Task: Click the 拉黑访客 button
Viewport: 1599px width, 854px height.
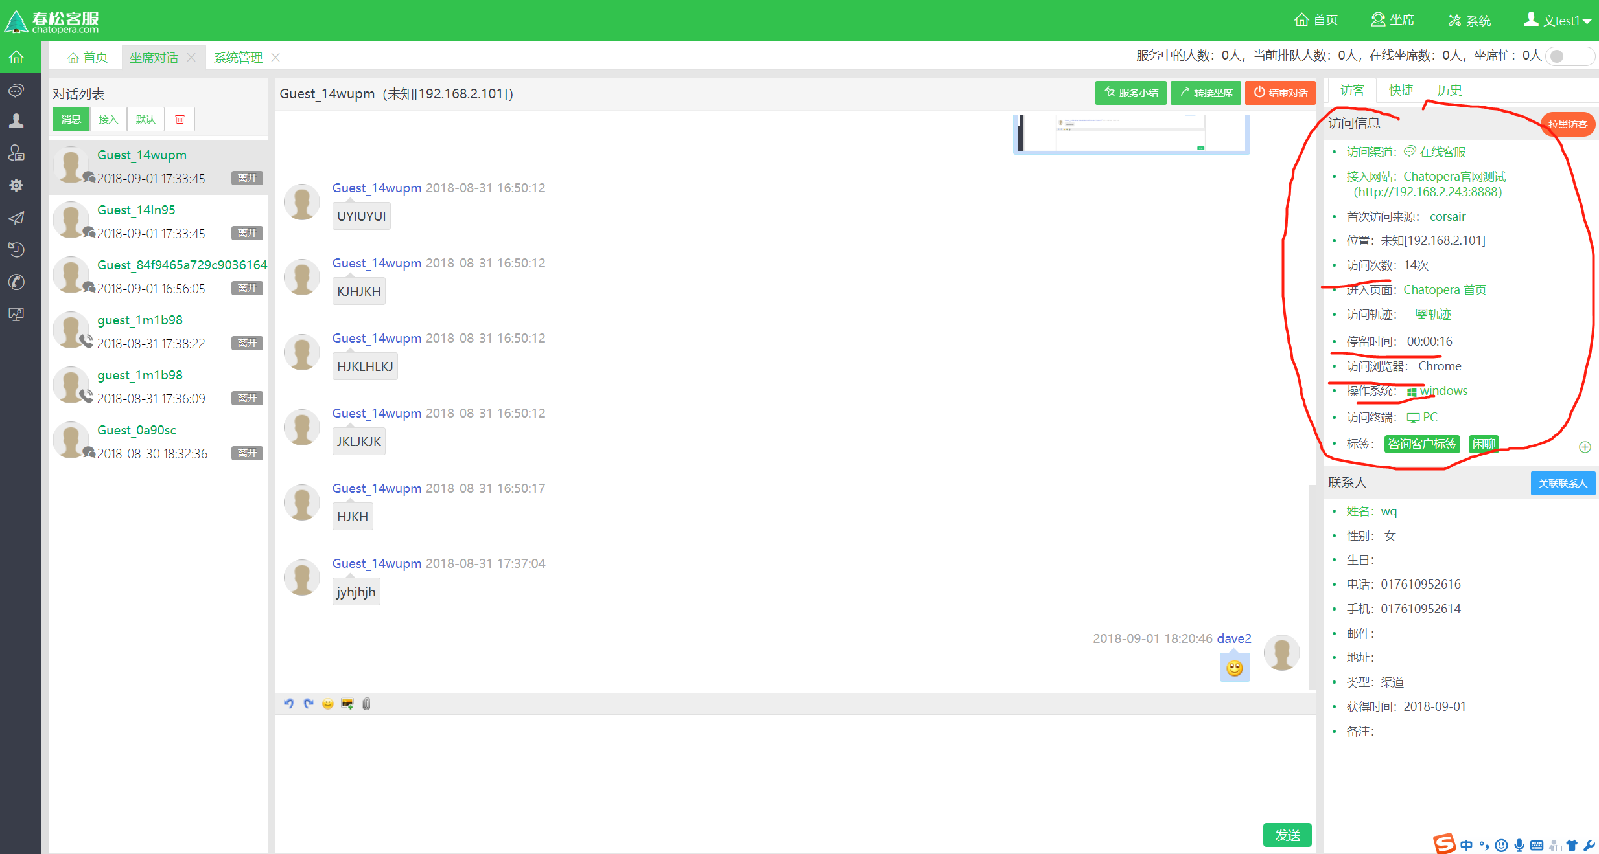Action: click(1568, 124)
